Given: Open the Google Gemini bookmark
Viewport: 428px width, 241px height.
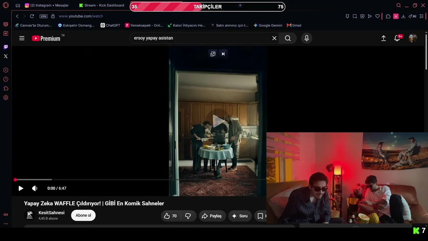Looking at the screenshot, I should coord(268,25).
